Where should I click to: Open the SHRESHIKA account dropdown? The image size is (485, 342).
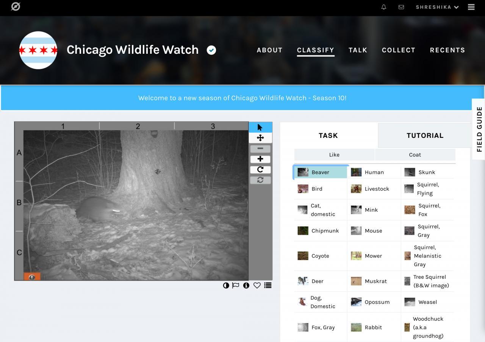click(437, 7)
